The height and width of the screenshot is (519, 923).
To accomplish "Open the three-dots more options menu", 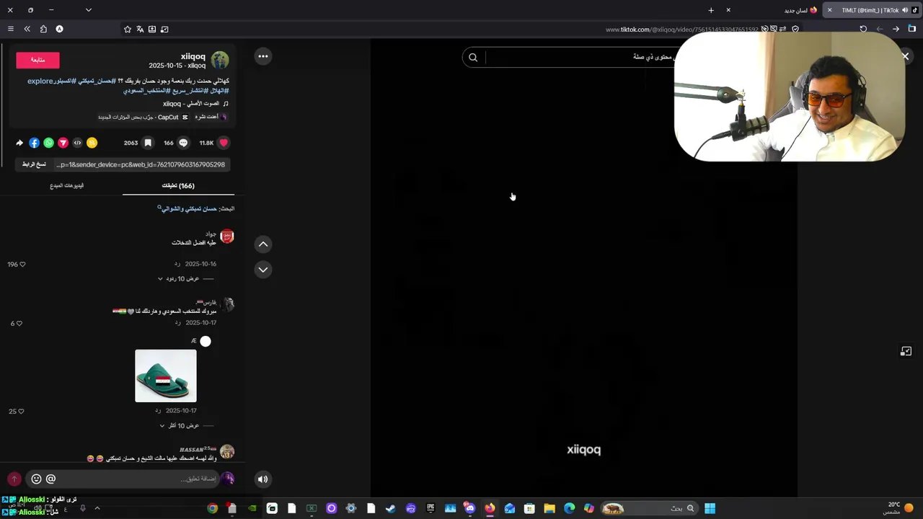I will point(263,56).
